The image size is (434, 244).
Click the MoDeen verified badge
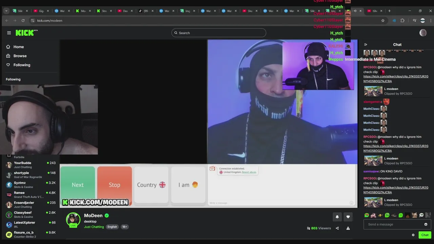pyautogui.click(x=106, y=216)
